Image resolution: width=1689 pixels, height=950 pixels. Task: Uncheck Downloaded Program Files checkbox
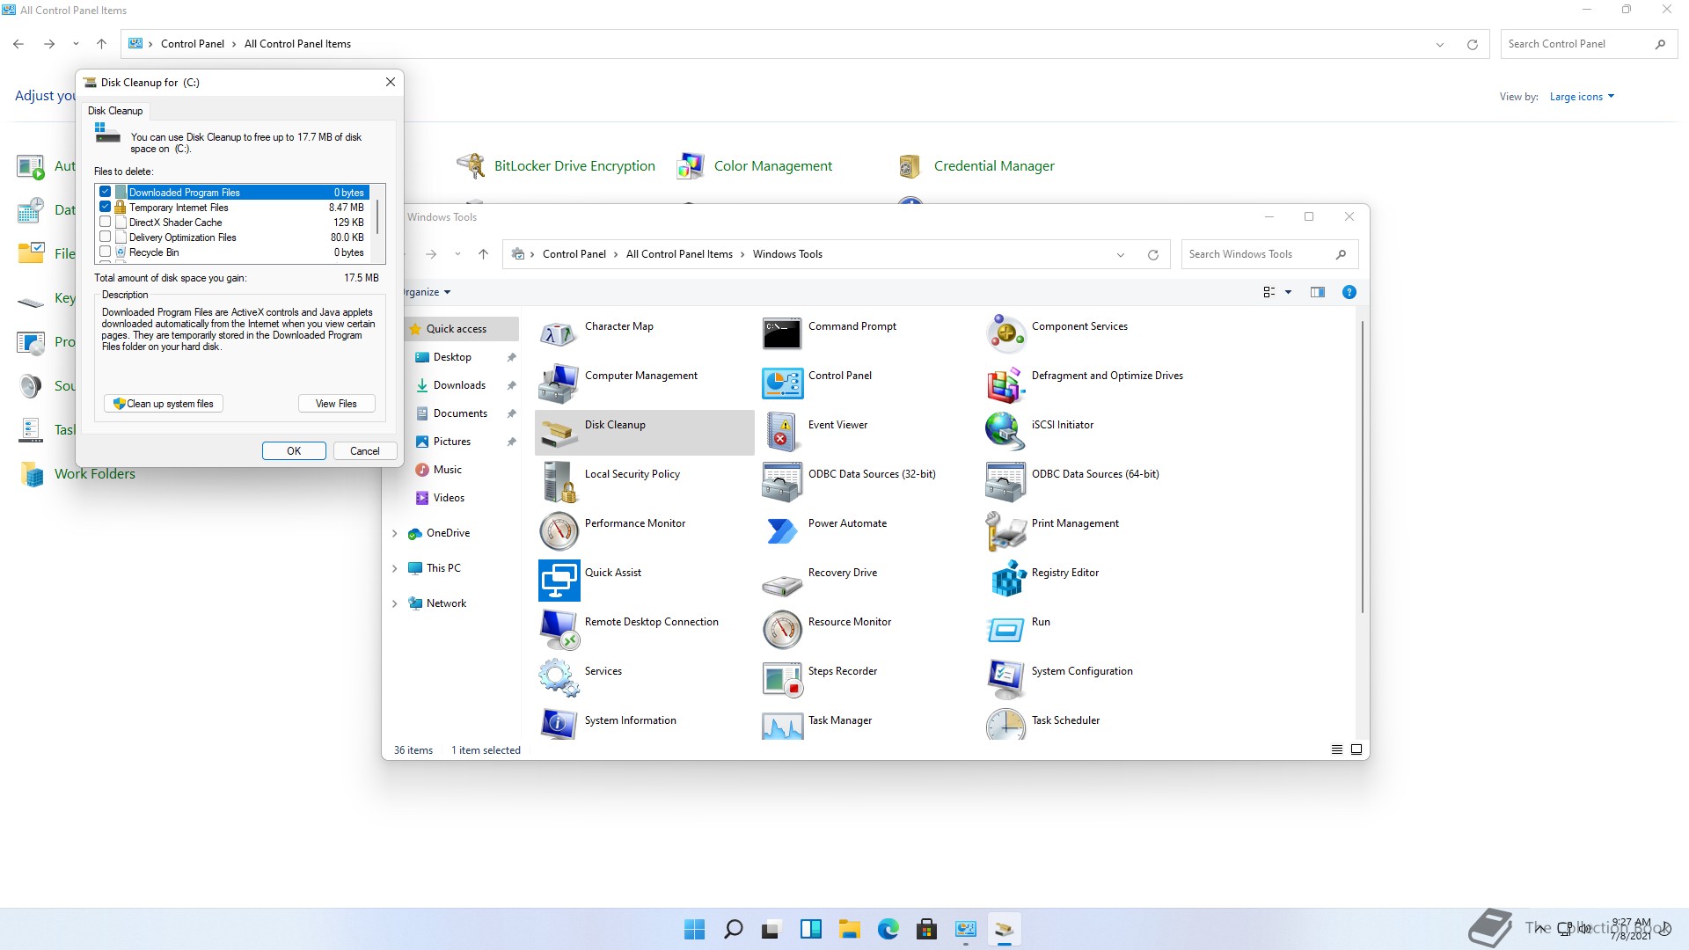point(106,192)
